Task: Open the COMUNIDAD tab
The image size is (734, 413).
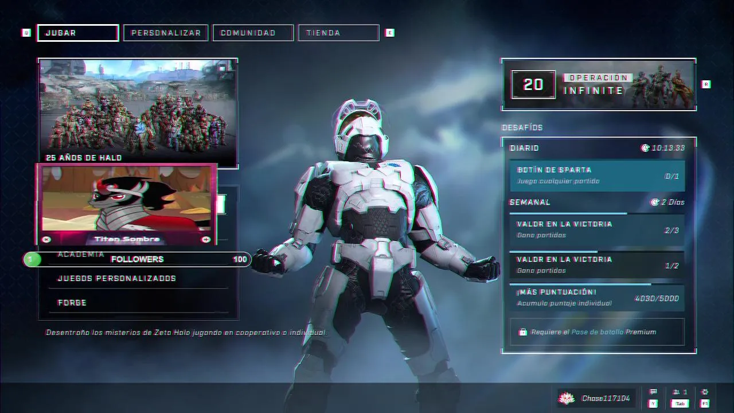Action: pyautogui.click(x=253, y=33)
